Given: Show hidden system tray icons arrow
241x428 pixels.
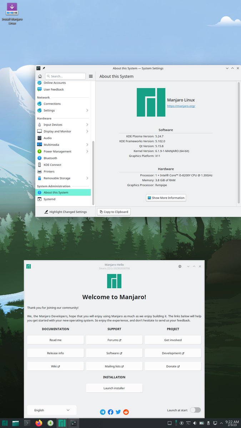Looking at the screenshot, I should (x=221, y=423).
